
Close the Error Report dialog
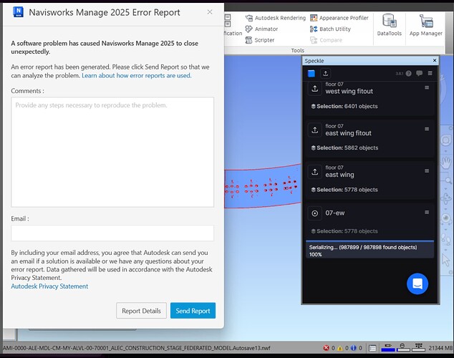pyautogui.click(x=210, y=12)
